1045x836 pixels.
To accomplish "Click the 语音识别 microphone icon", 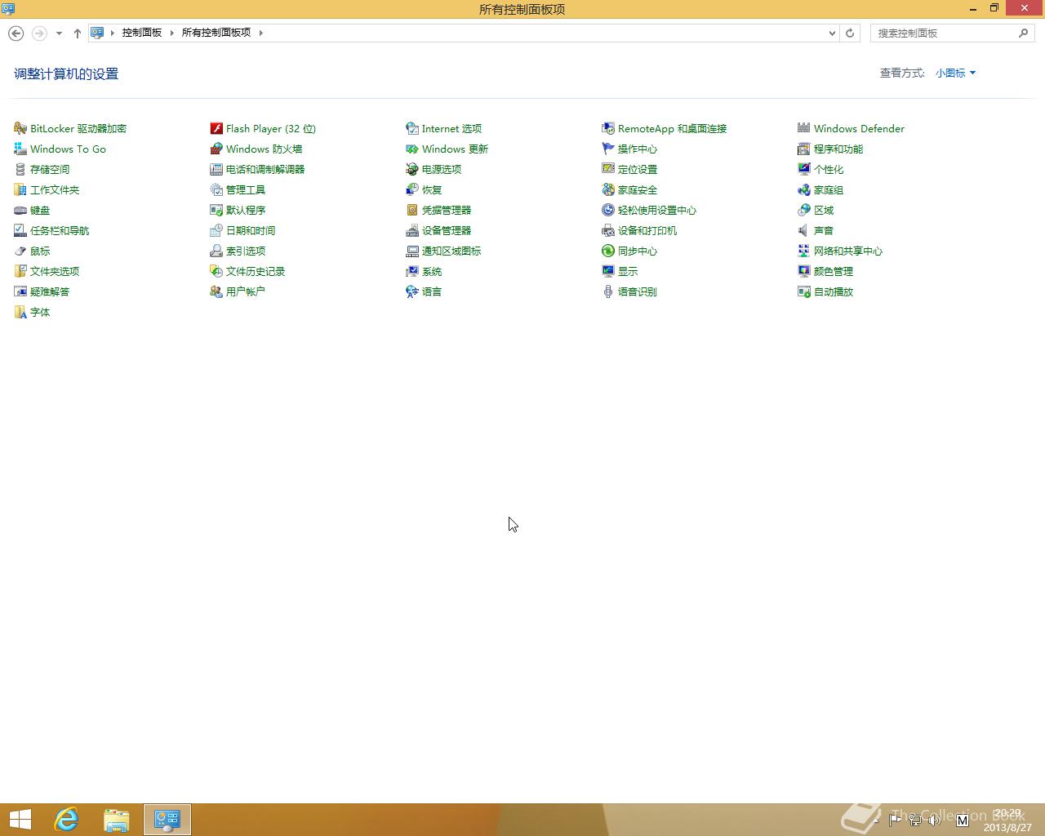I will tap(608, 291).
